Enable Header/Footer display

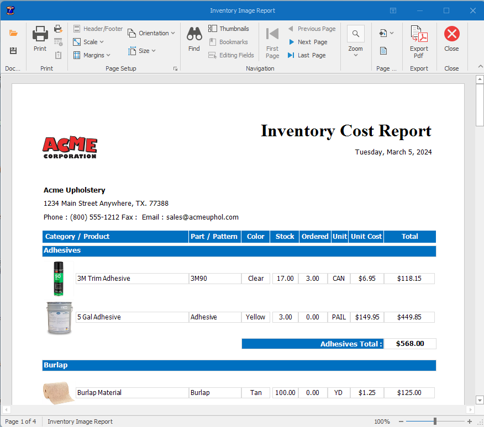(97, 28)
